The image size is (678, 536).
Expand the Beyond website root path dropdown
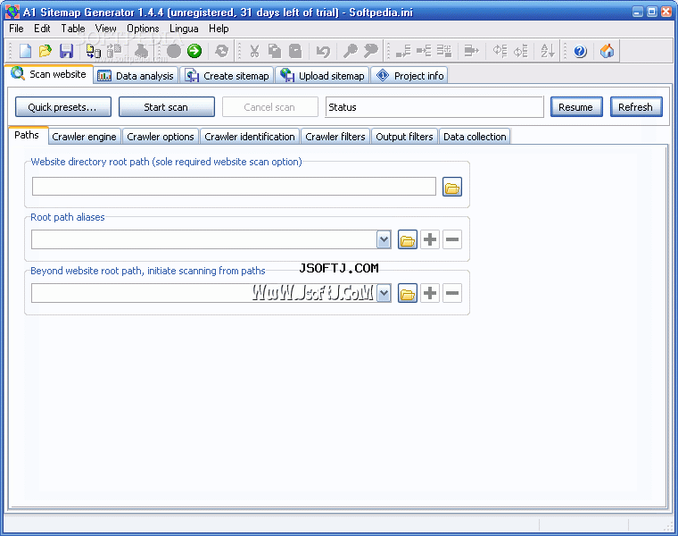384,294
